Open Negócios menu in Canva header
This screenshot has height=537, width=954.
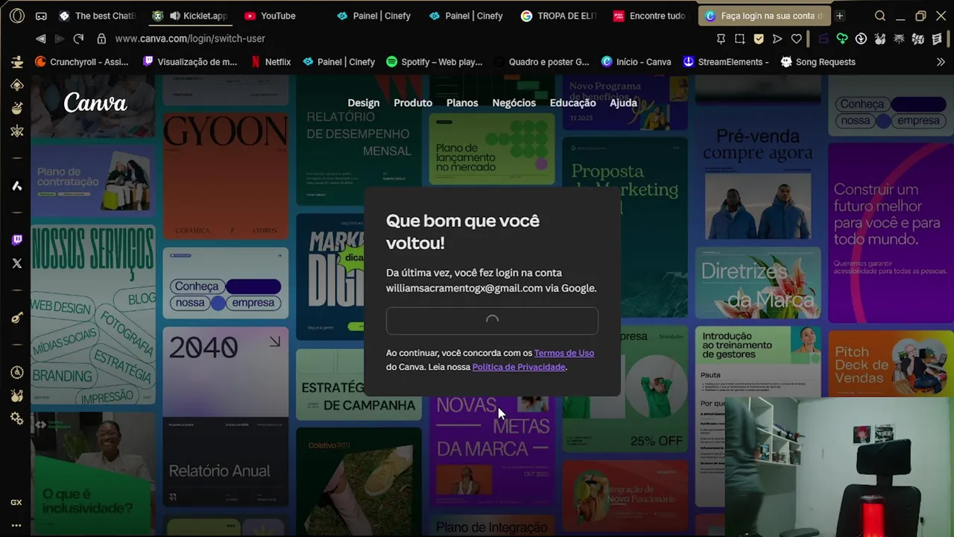514,103
